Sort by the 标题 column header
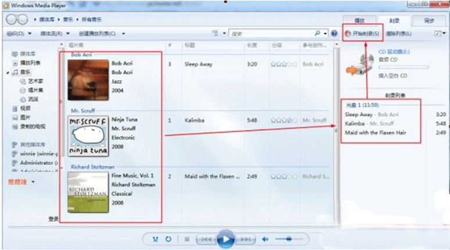Image resolution: width=450 pixels, height=250 pixels. coord(190,45)
